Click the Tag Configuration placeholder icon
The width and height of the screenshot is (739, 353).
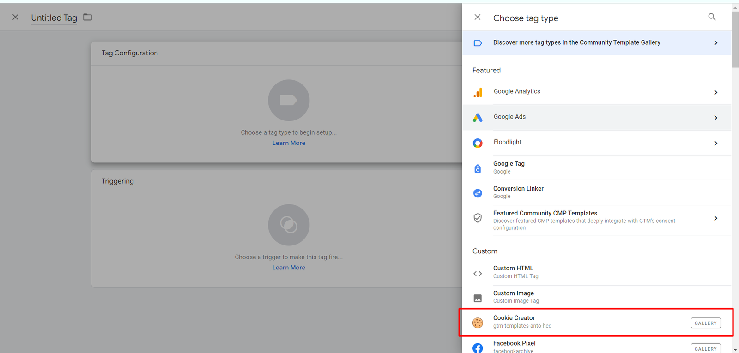(x=289, y=100)
